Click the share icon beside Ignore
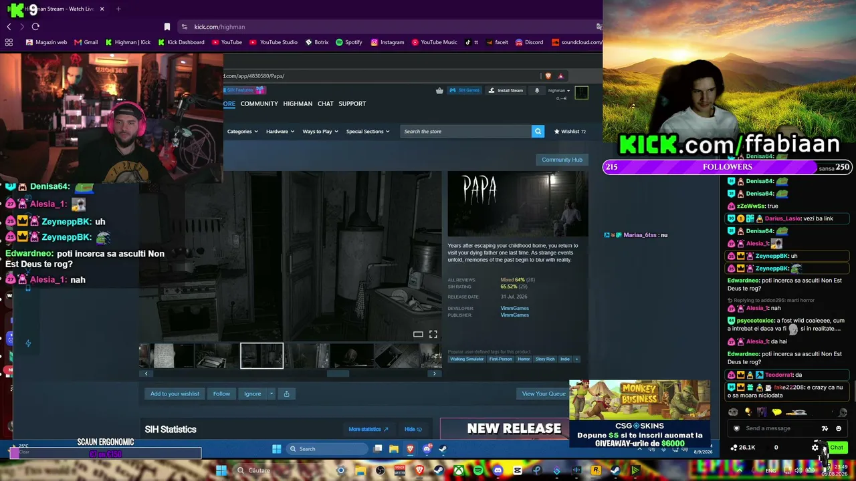Viewport: 856px width, 481px height. (287, 394)
